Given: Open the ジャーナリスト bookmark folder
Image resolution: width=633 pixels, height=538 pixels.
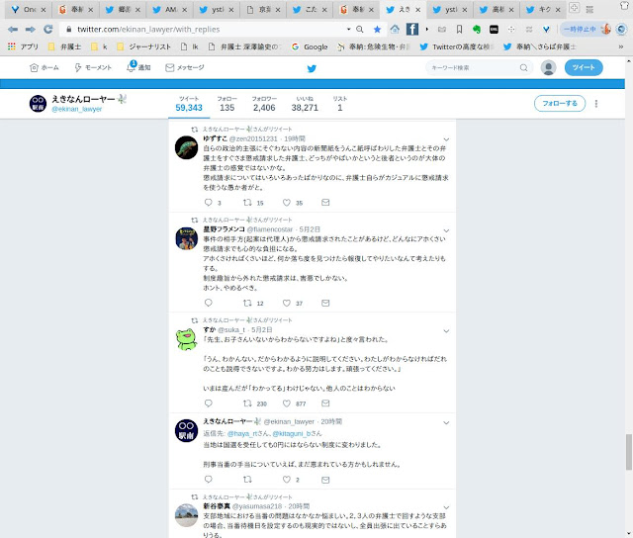Looking at the screenshot, I should (144, 46).
